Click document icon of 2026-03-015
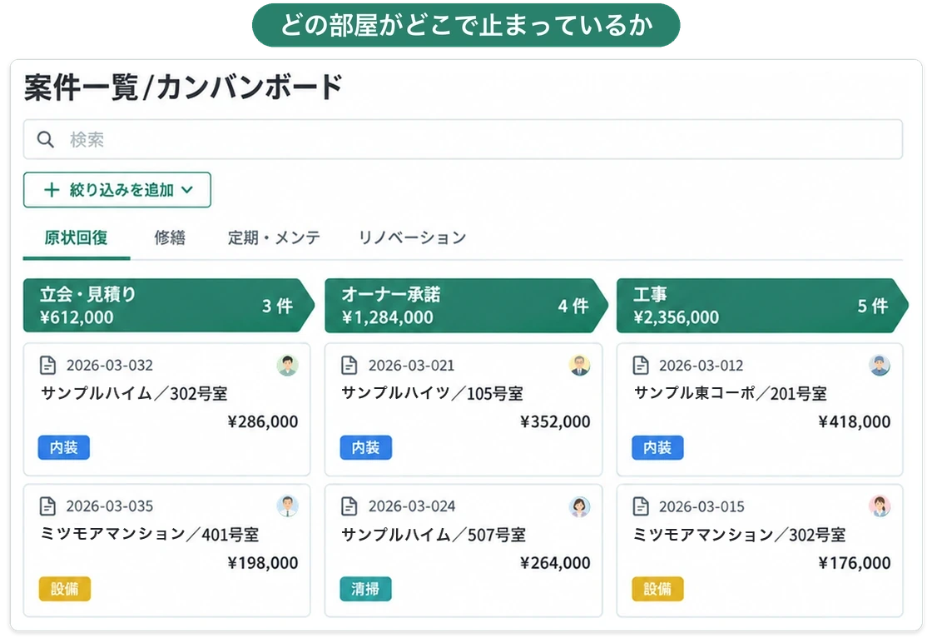 coord(641,506)
